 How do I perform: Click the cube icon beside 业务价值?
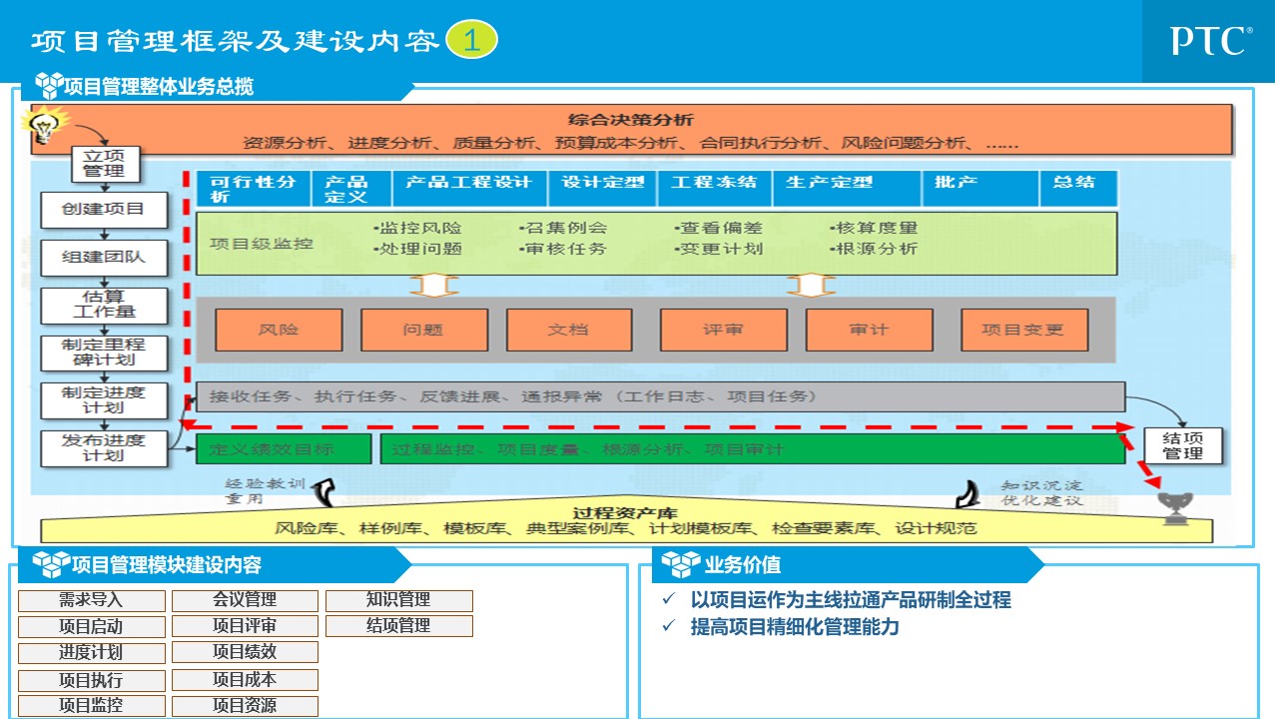pyautogui.click(x=684, y=565)
